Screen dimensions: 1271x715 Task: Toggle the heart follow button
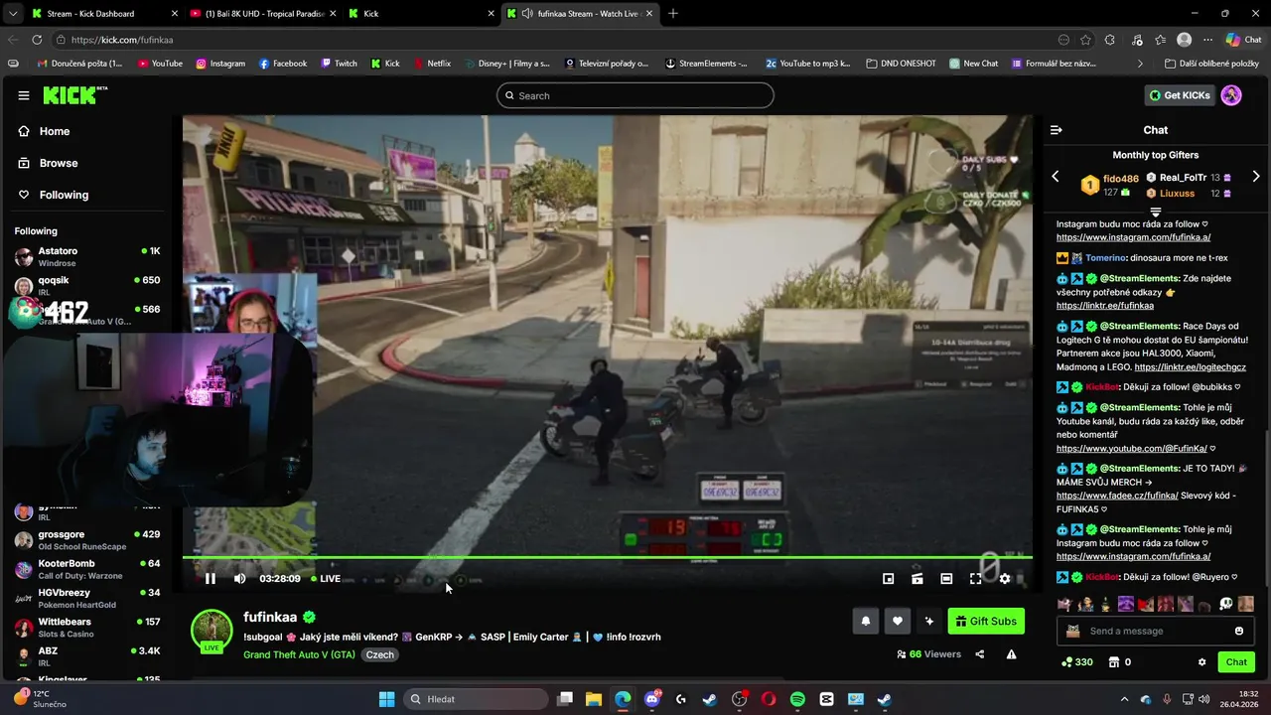[x=897, y=622]
